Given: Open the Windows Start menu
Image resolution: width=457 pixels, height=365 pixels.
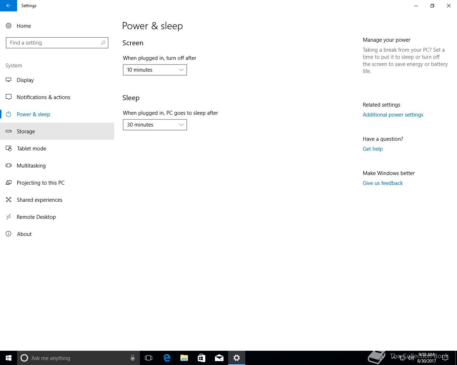Looking at the screenshot, I should [9, 358].
